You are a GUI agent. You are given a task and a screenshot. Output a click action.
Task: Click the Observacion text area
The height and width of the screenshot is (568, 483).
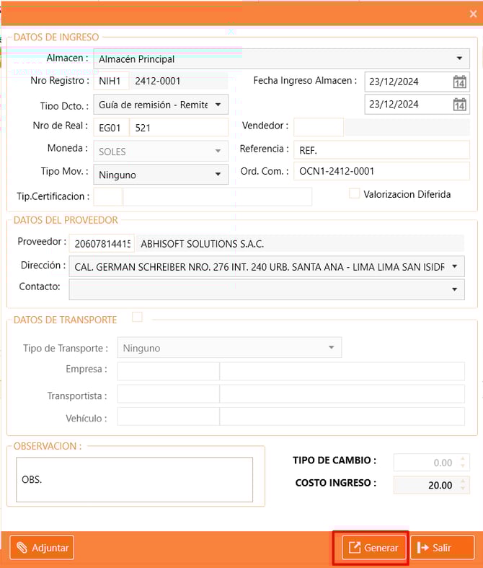134,480
